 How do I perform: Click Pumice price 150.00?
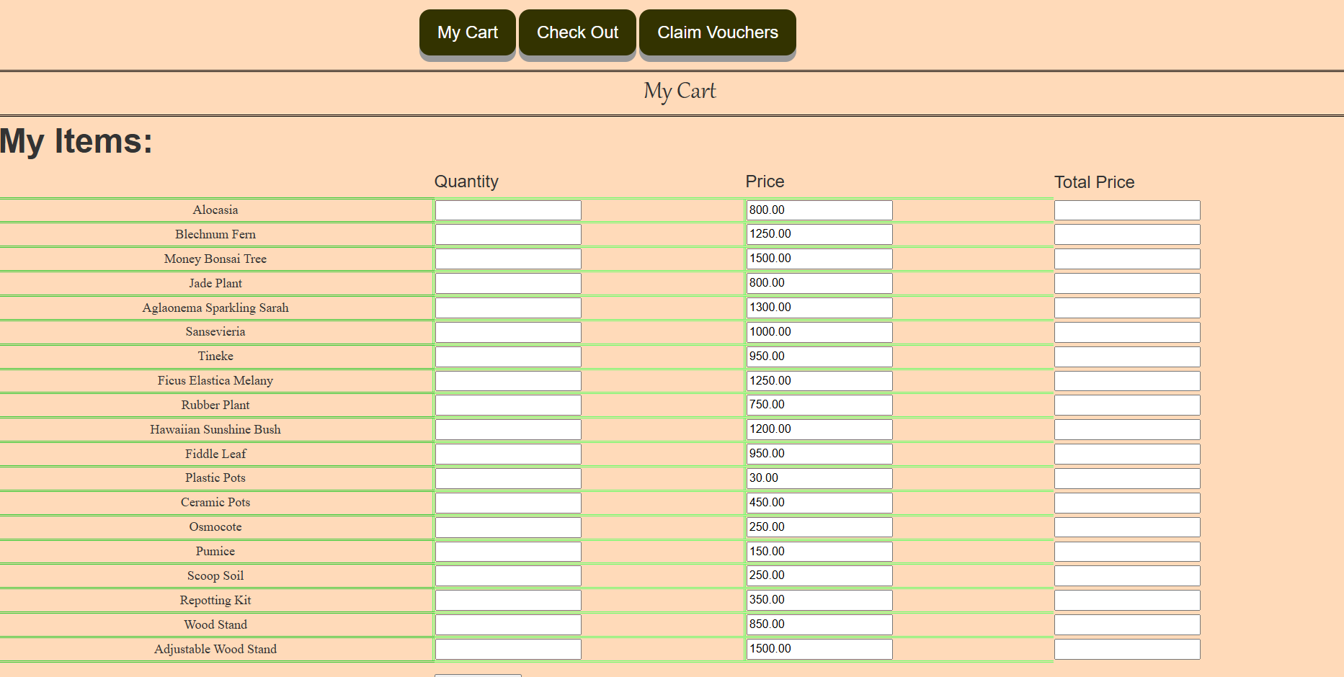819,552
